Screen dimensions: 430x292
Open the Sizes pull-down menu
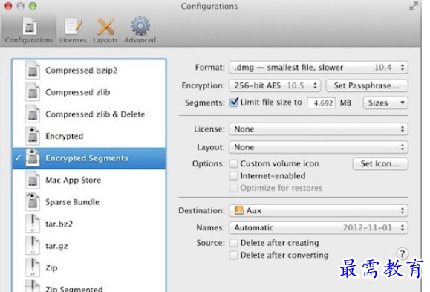coord(385,103)
